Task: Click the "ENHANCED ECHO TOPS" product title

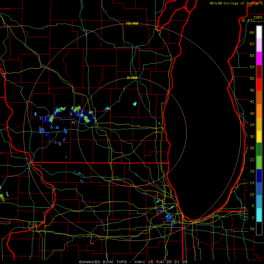Action: (x=103, y=262)
